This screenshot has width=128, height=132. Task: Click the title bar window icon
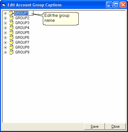click(x=4, y=5)
